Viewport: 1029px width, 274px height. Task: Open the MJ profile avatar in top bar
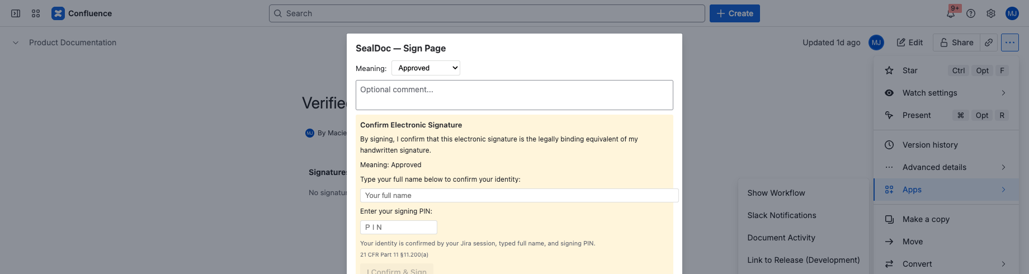point(1012,13)
